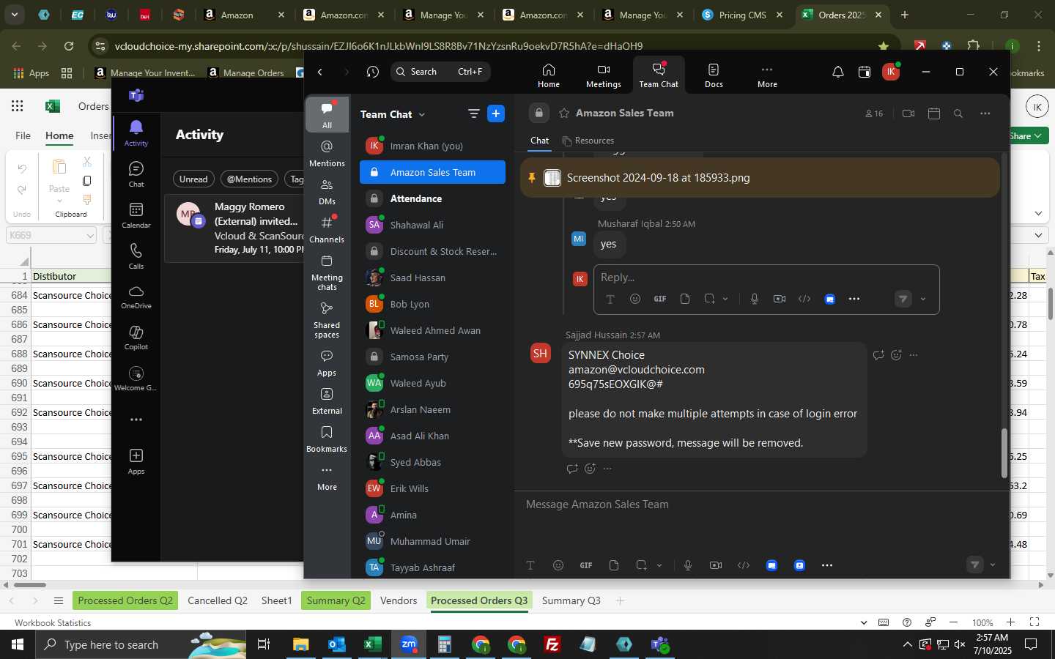The image size is (1055, 659).
Task: Open the Meetings tab in Zoom
Action: pos(603,75)
